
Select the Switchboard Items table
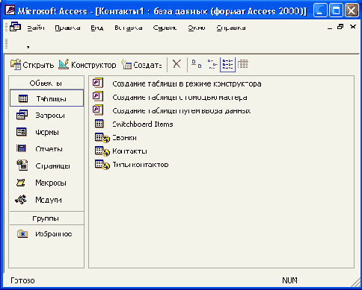(143, 124)
